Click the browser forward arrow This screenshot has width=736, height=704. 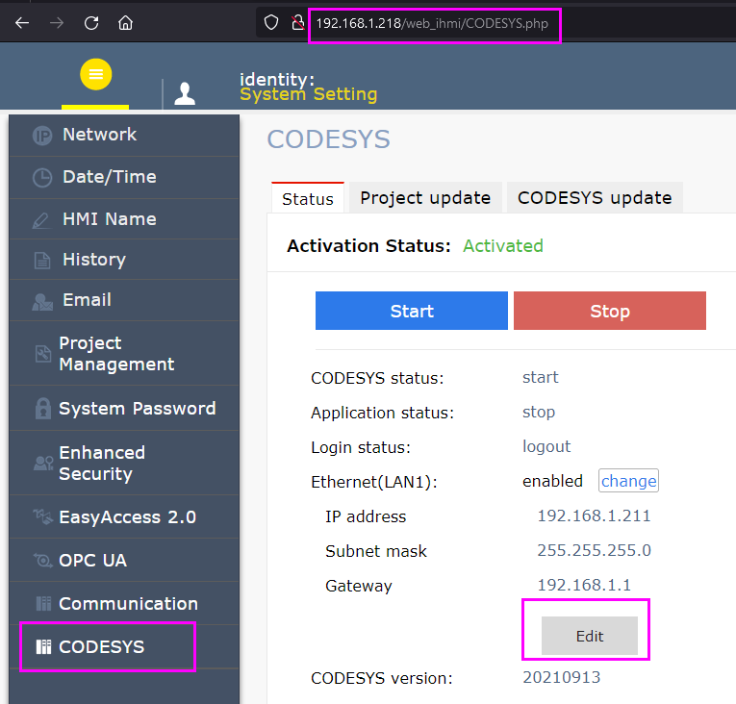[57, 22]
